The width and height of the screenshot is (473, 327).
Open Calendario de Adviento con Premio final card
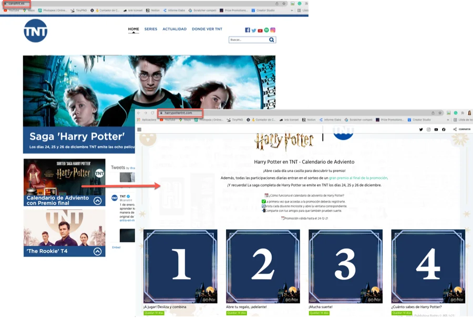pyautogui.click(x=65, y=182)
